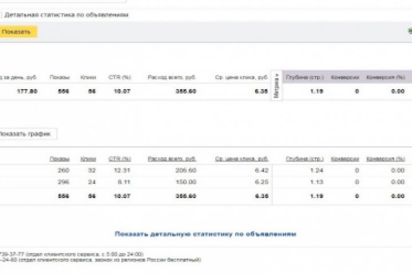Select the spend value 206.60
The height and width of the screenshot is (274, 412).
[x=186, y=171]
